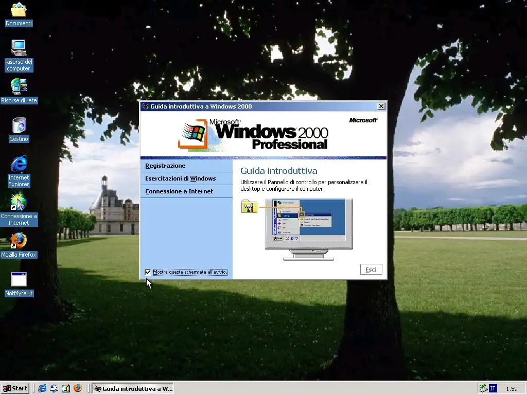Click the Microsoft logo at top right
The image size is (527, 395).
(363, 120)
